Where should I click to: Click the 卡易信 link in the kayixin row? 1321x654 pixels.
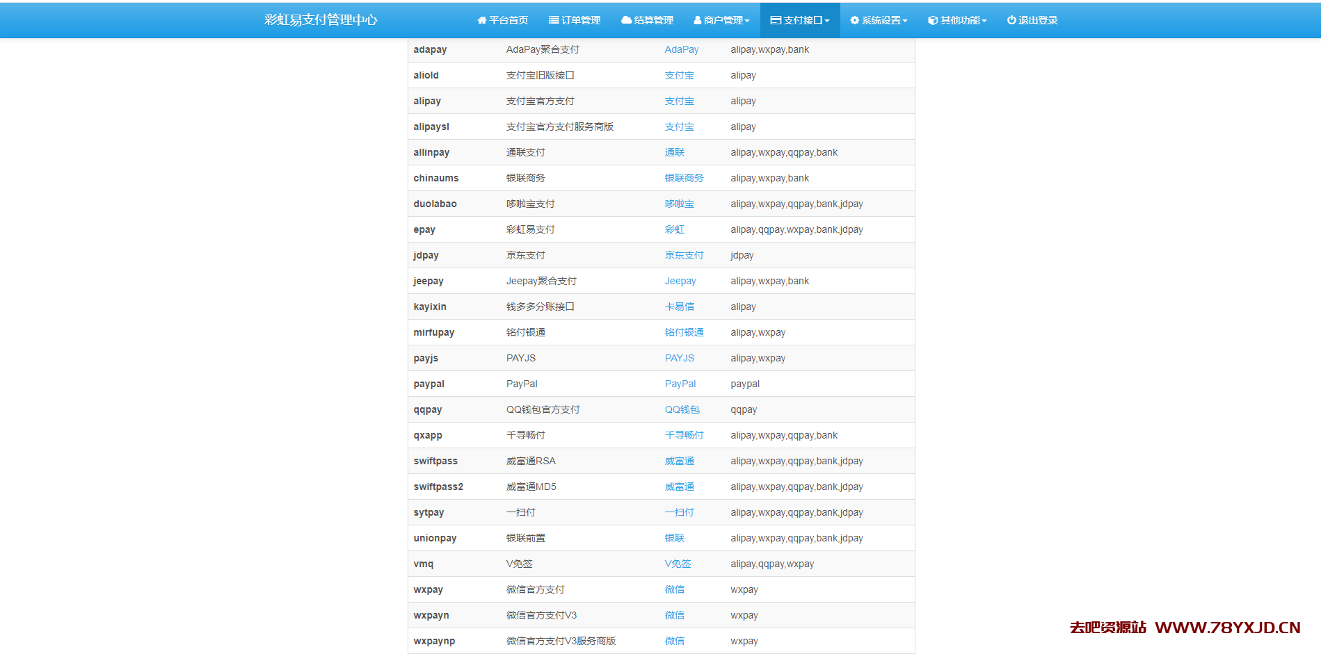[680, 306]
